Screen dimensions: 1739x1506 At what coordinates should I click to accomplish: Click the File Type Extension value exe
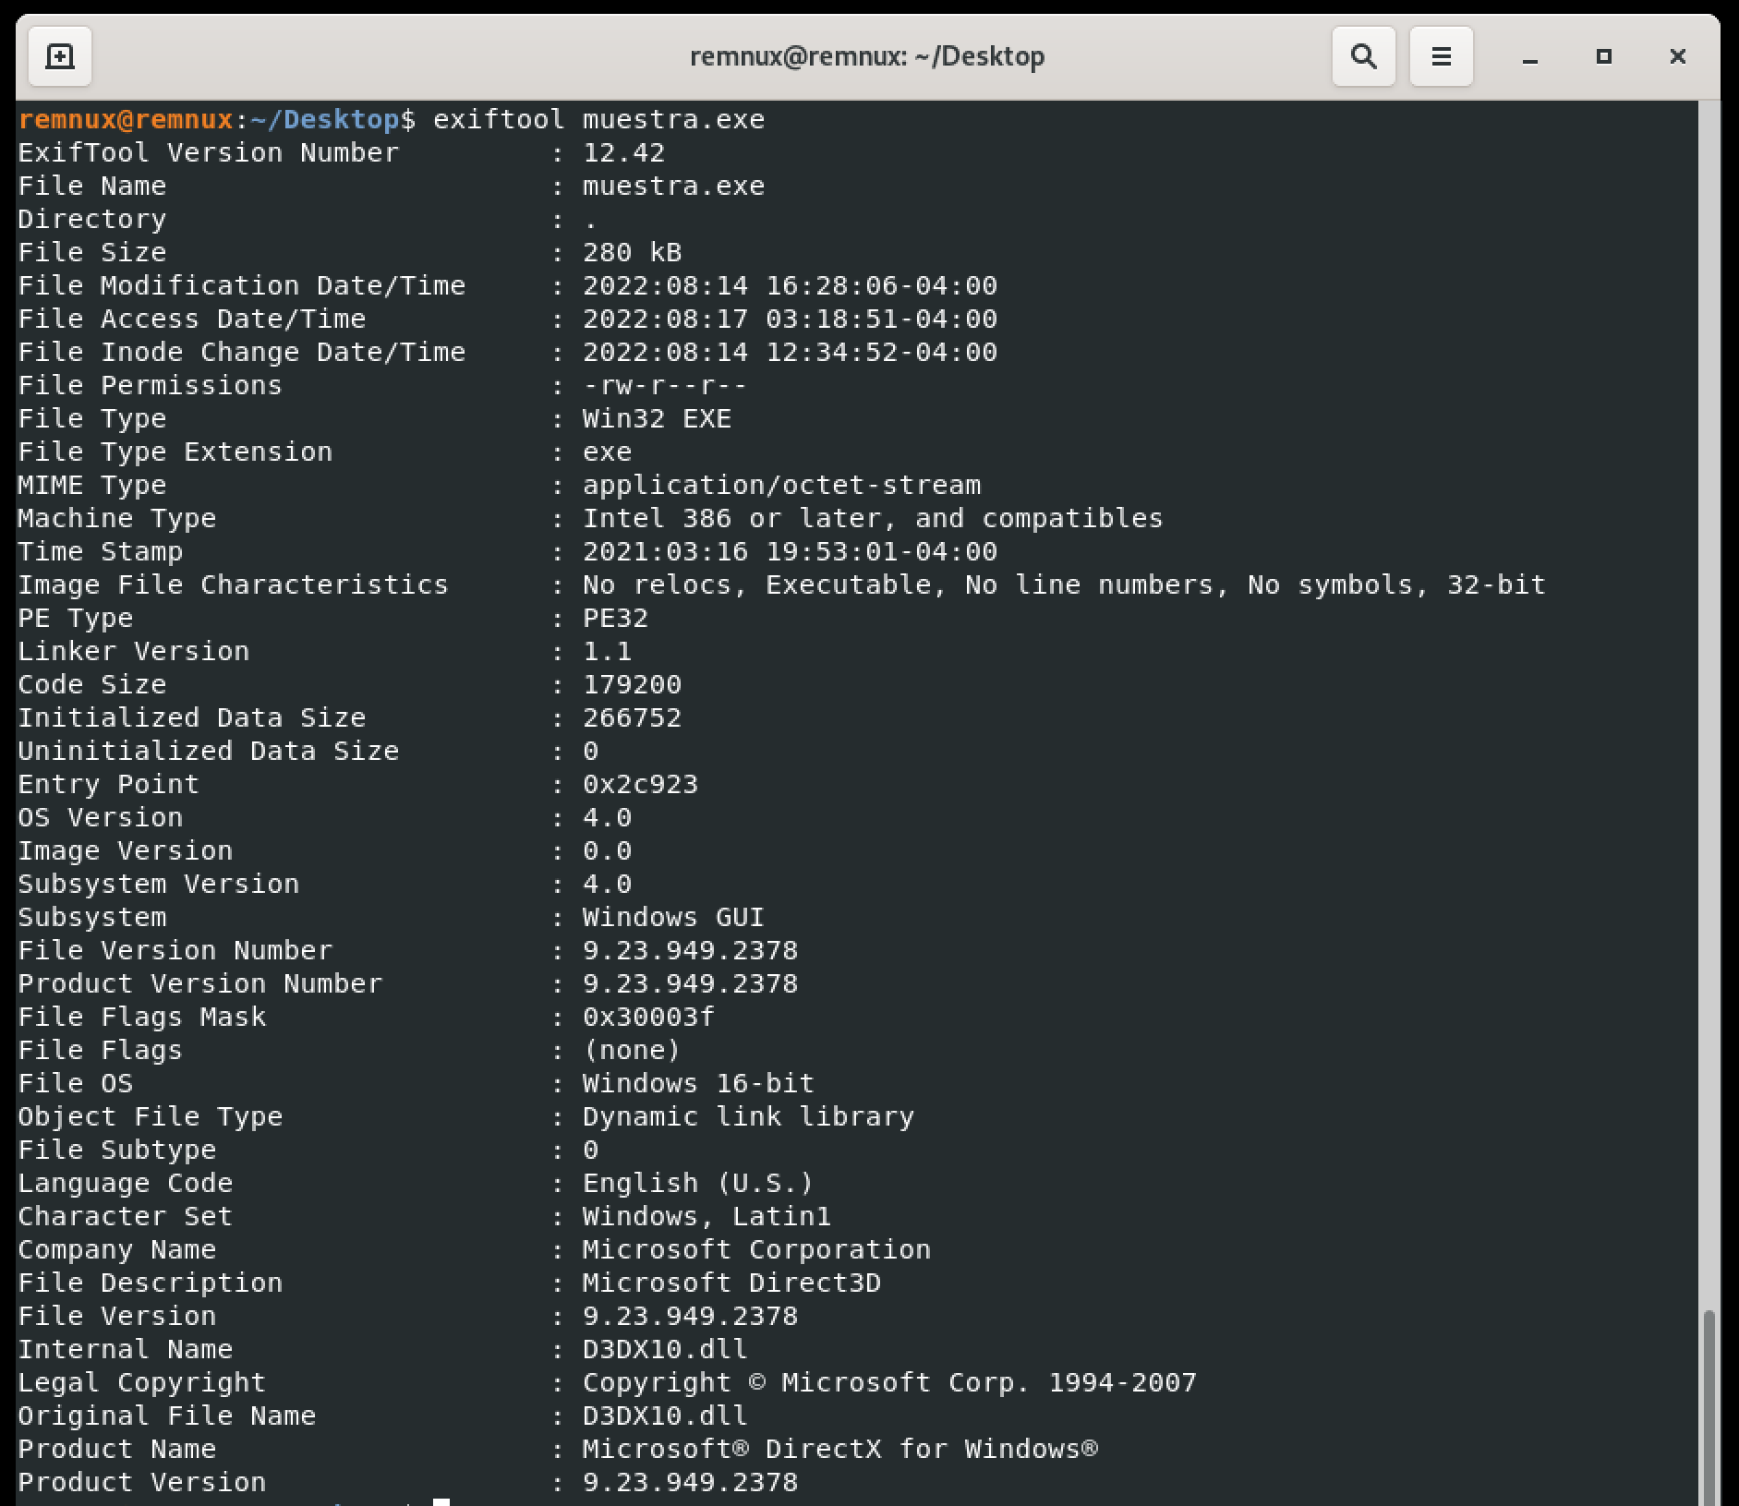click(x=607, y=452)
